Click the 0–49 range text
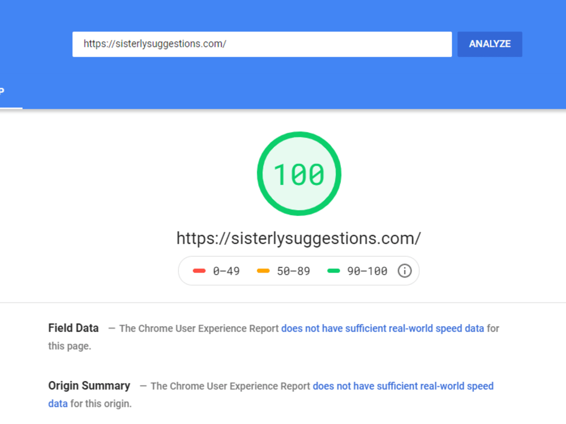 (226, 271)
